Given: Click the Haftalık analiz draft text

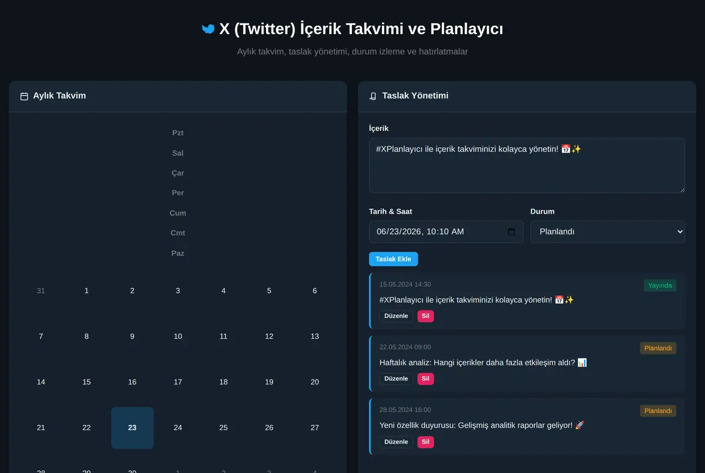Looking at the screenshot, I should 483,363.
